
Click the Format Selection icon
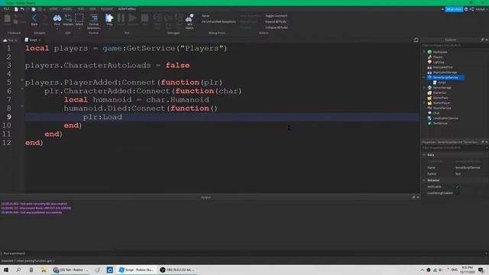click(x=94, y=21)
